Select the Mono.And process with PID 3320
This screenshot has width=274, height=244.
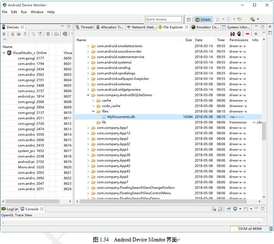[37, 167]
